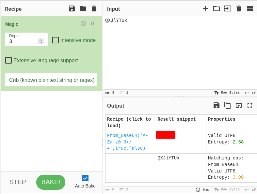This screenshot has height=194, width=257.
Task: Disable the Magic operation
Action: coord(83,23)
